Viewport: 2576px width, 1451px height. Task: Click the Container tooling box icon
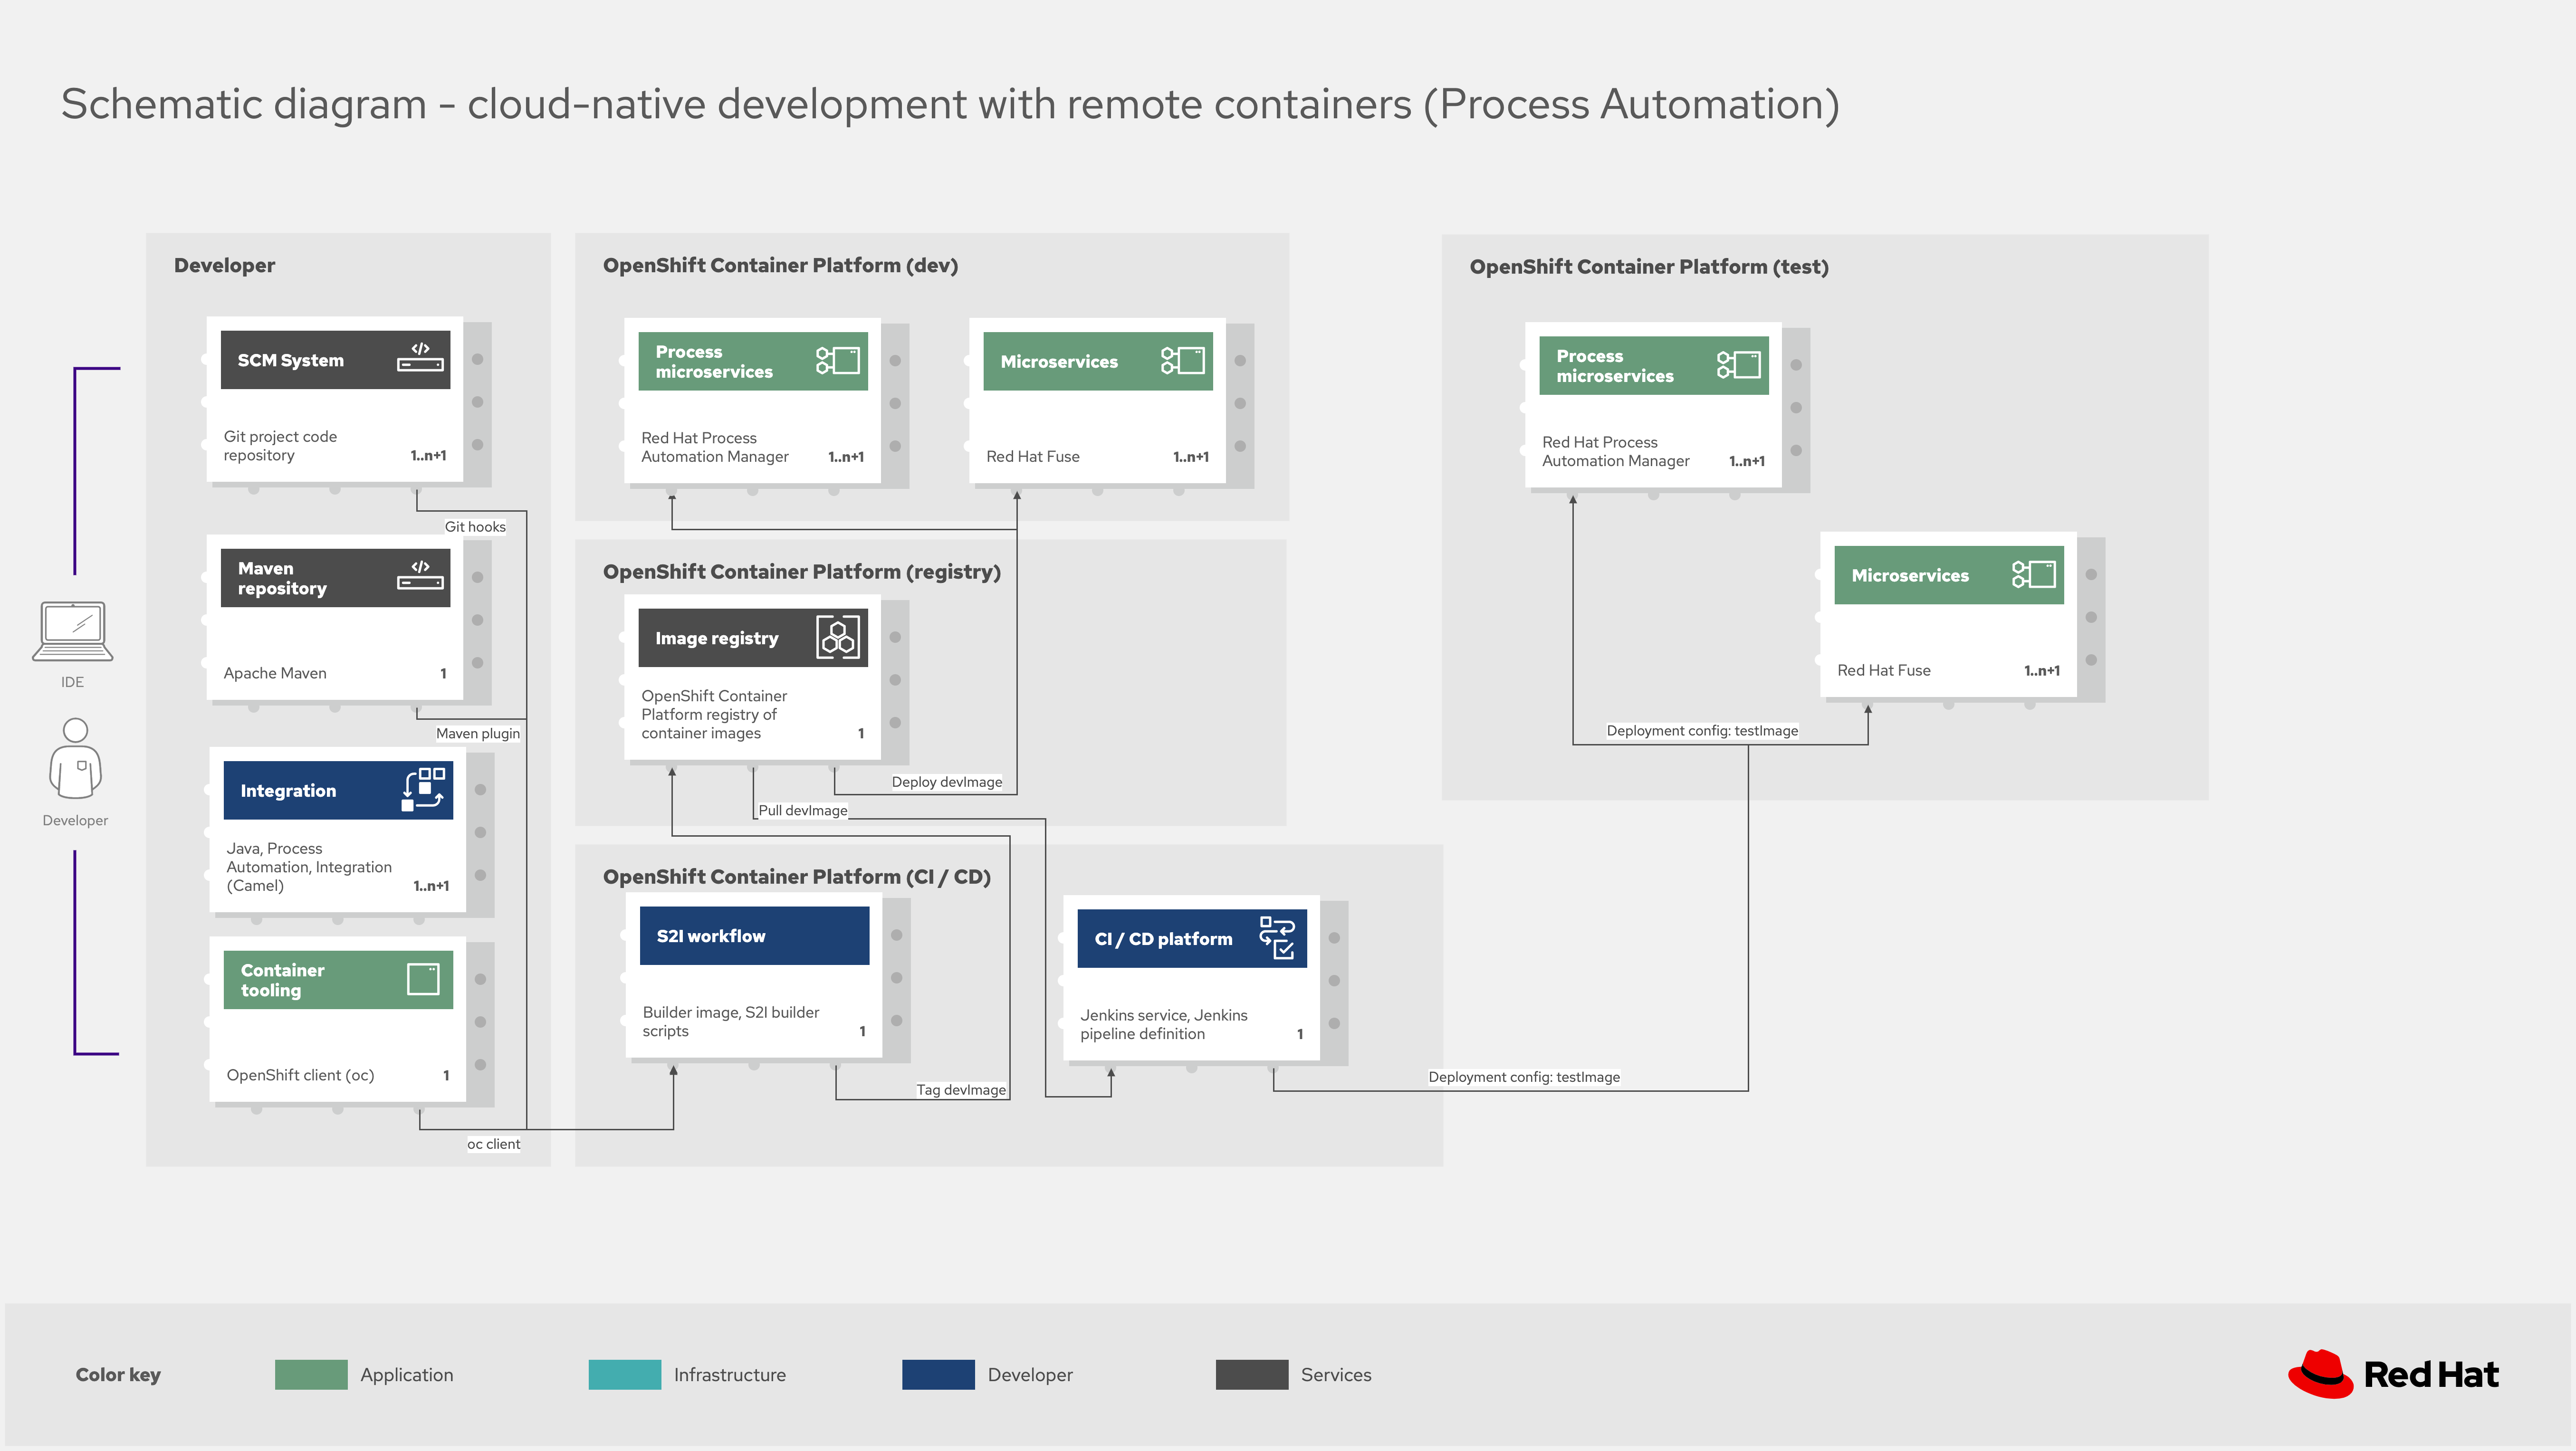tap(423, 979)
